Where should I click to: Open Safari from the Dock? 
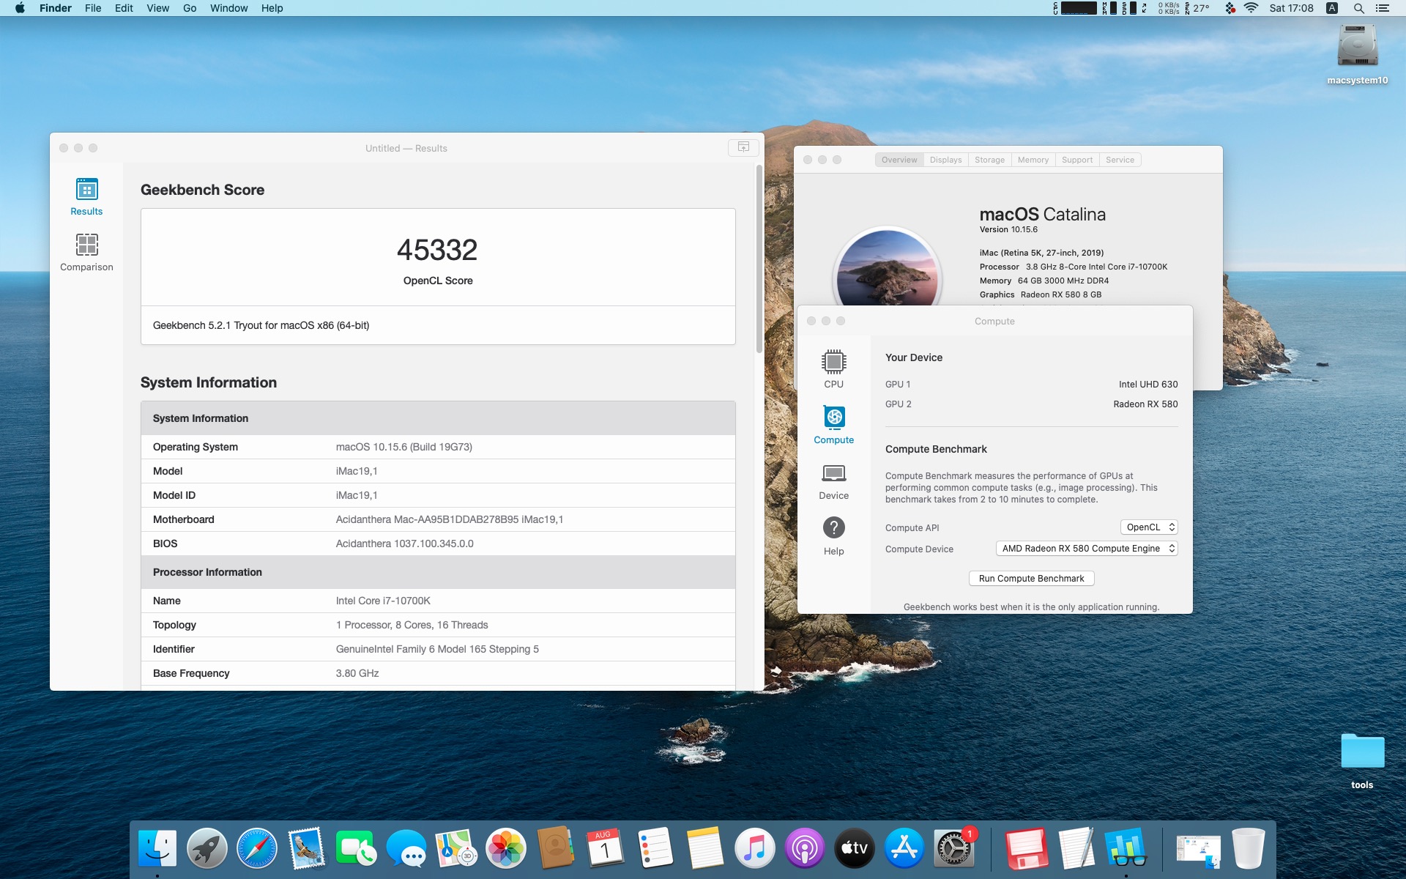pyautogui.click(x=257, y=848)
